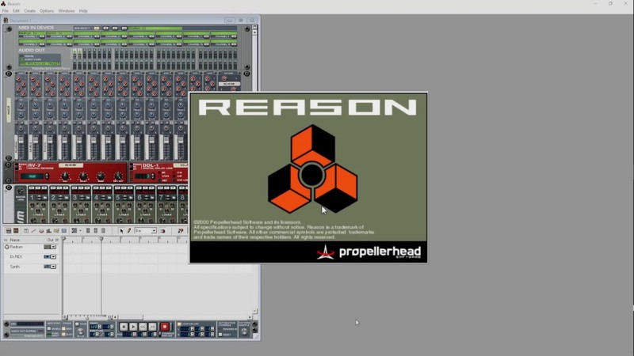Toggle Overdub/Replace switch in transport
This screenshot has width=634, height=356.
pos(160,335)
